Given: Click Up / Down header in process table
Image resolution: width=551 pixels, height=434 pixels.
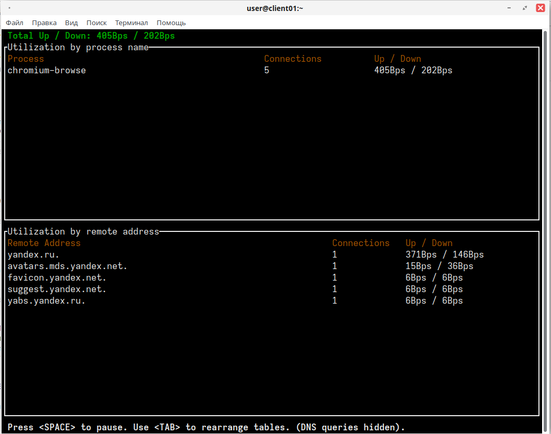Looking at the screenshot, I should [x=398, y=59].
